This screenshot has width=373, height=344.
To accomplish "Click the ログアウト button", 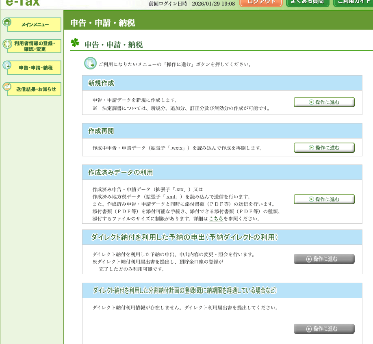I will pyautogui.click(x=261, y=3).
